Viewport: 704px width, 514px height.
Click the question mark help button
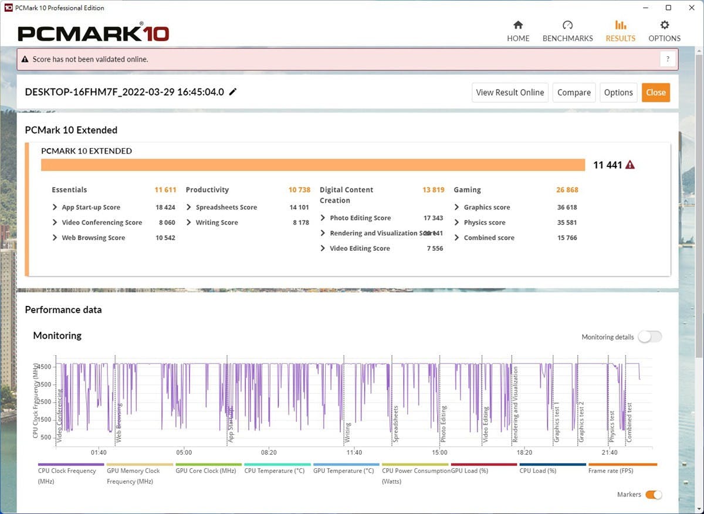tap(668, 59)
